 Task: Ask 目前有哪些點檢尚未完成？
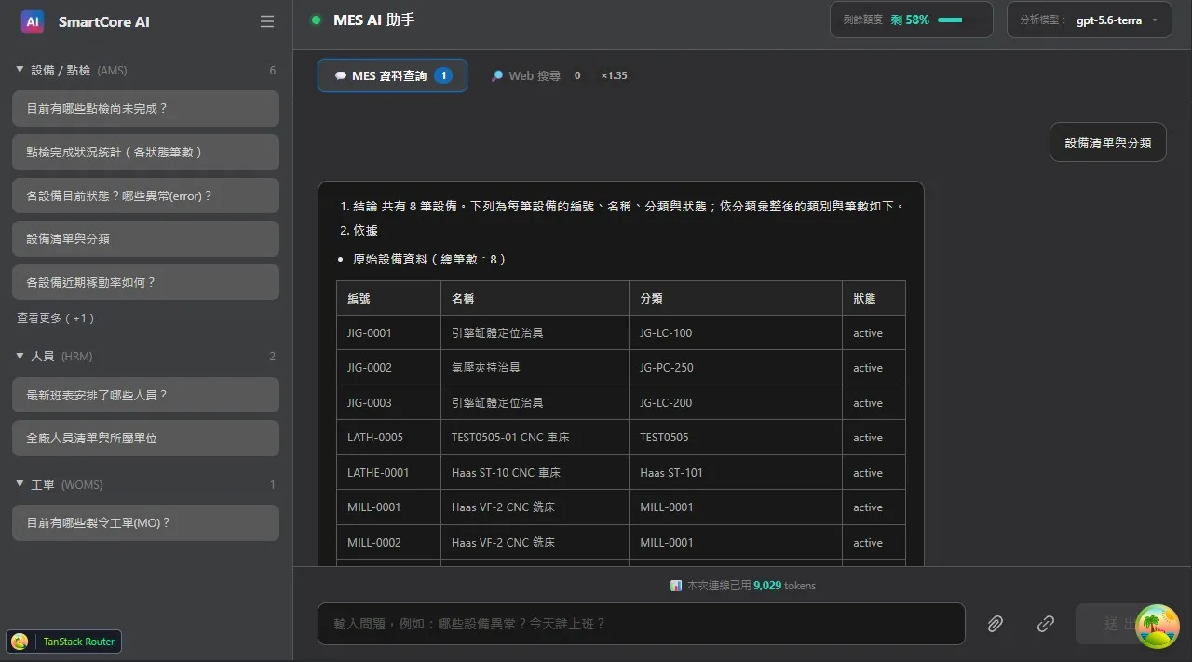coord(145,108)
